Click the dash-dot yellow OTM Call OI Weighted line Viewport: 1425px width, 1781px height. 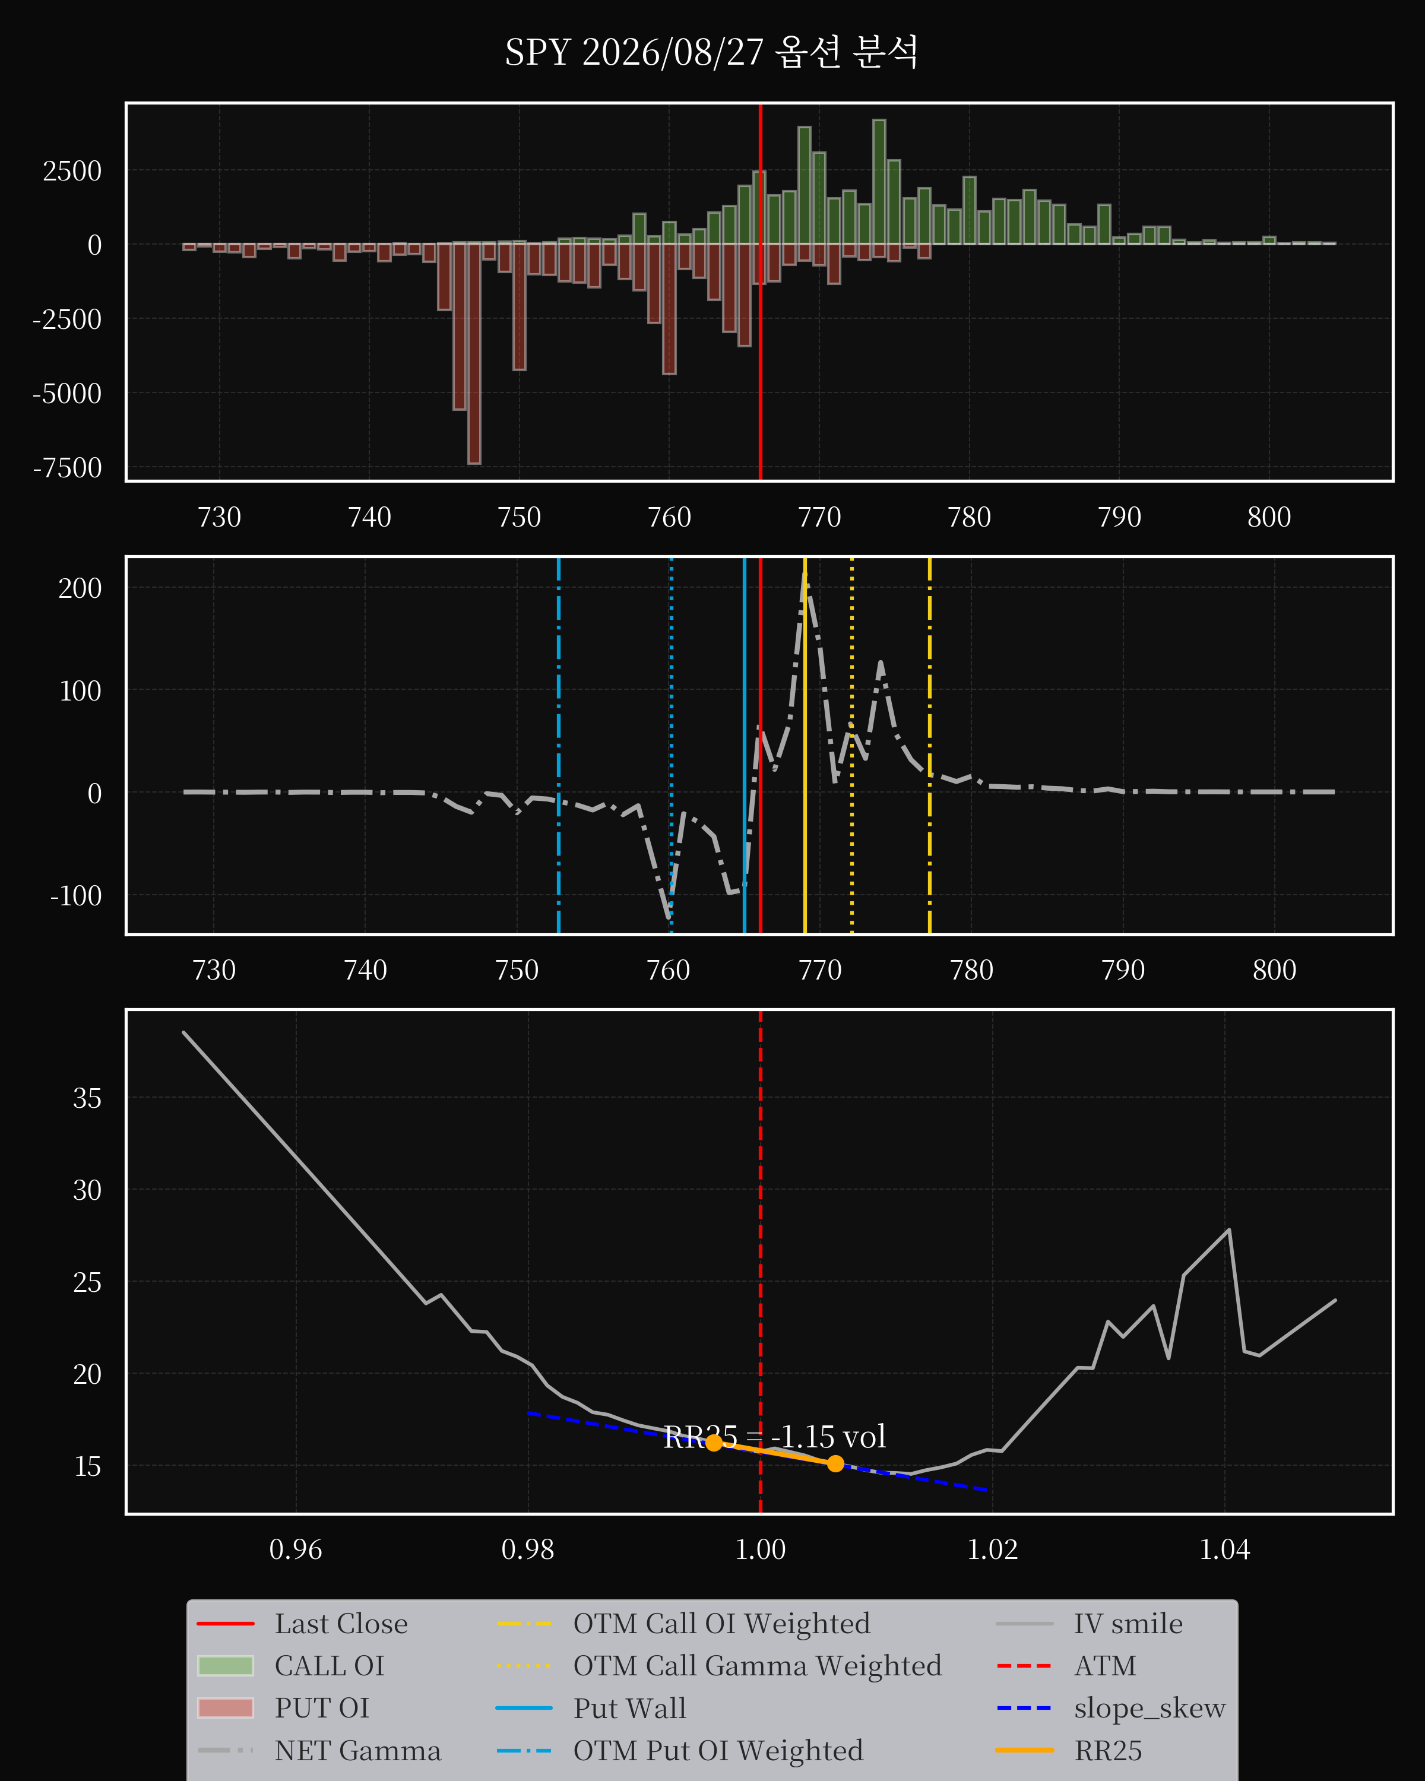click(x=929, y=745)
